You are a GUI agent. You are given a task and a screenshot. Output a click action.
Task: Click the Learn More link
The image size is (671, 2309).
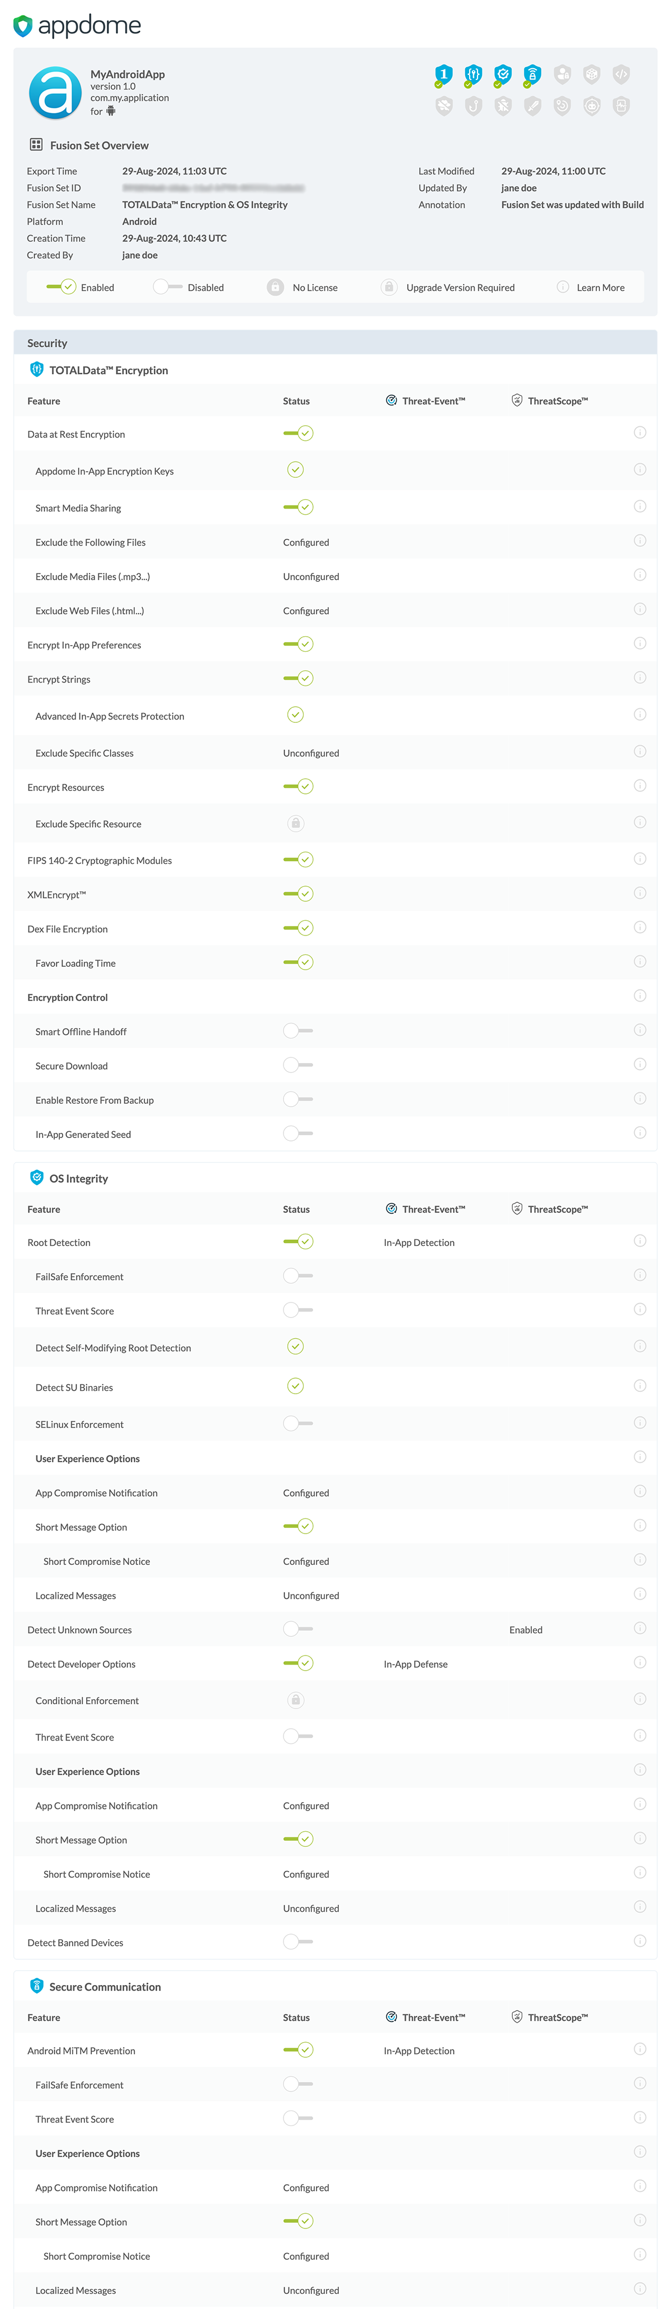click(x=599, y=288)
